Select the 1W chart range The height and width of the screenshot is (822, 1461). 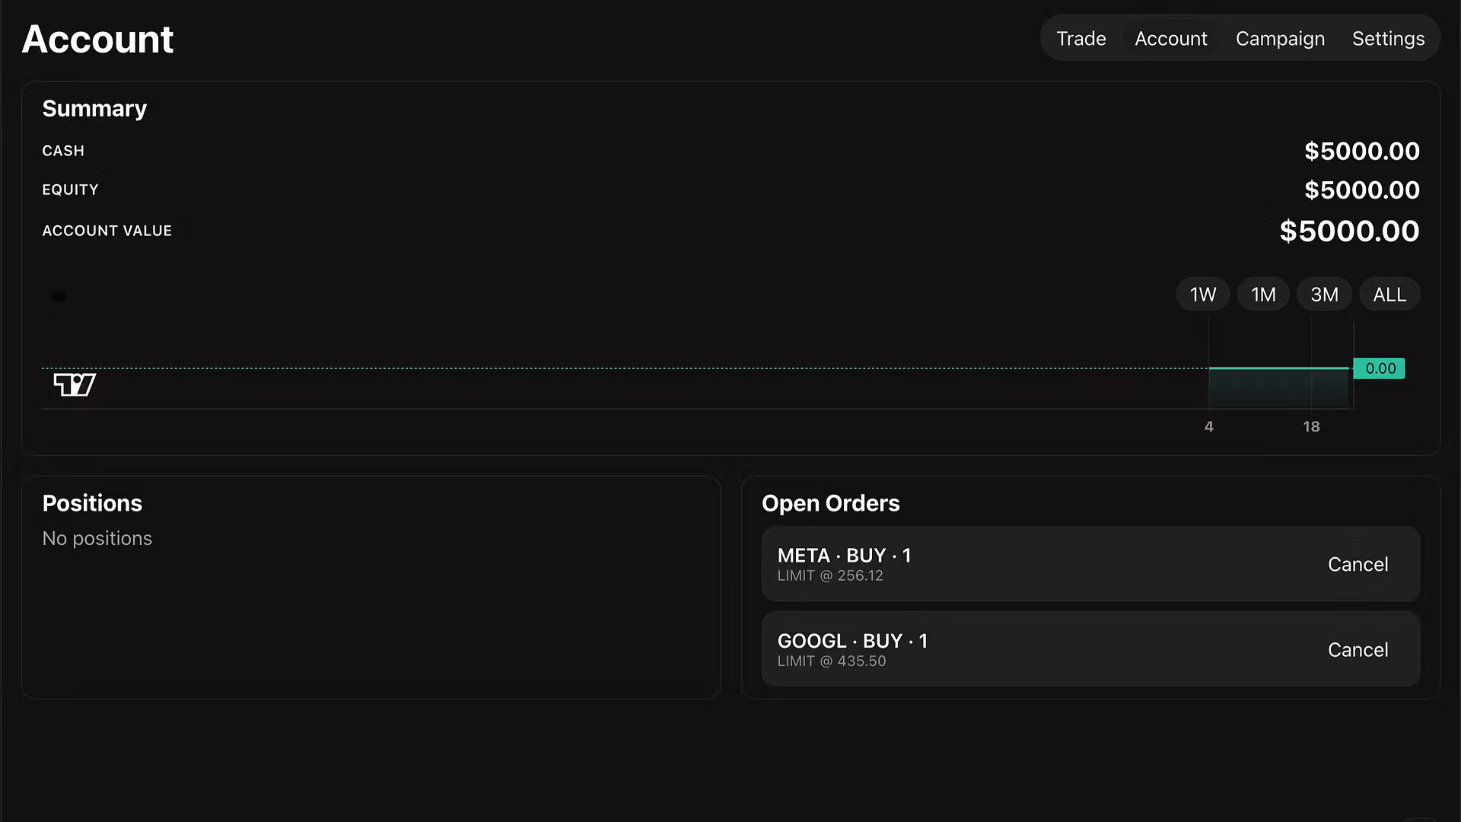point(1203,295)
